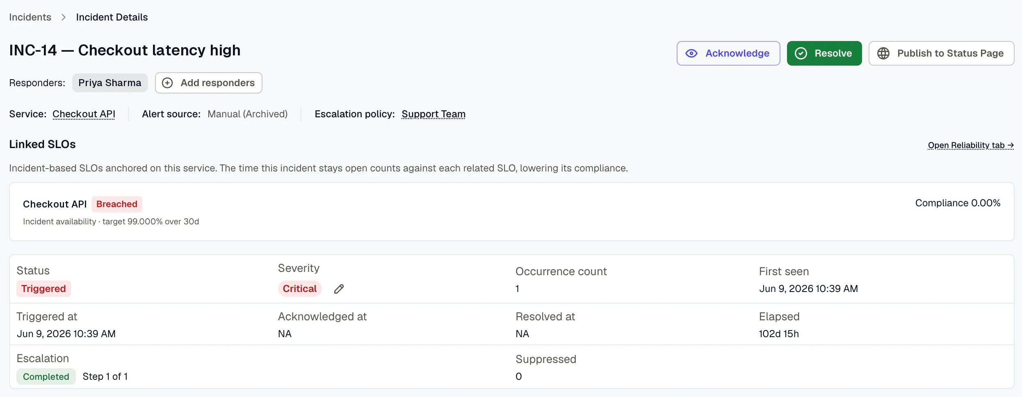
Task: Open the Checkout API SLO card
Action: click(x=511, y=212)
